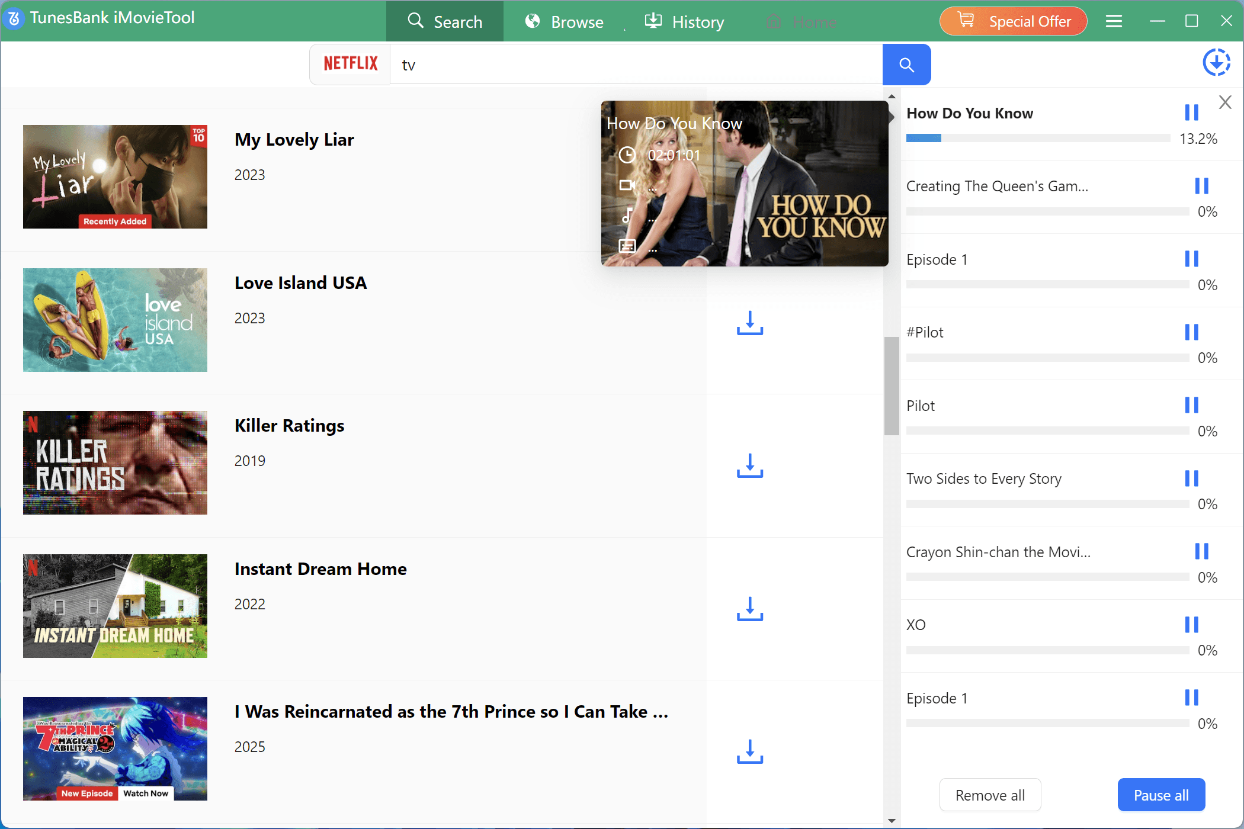This screenshot has height=829, width=1244.
Task: Toggle the download queue circular icon
Action: coord(1216,62)
